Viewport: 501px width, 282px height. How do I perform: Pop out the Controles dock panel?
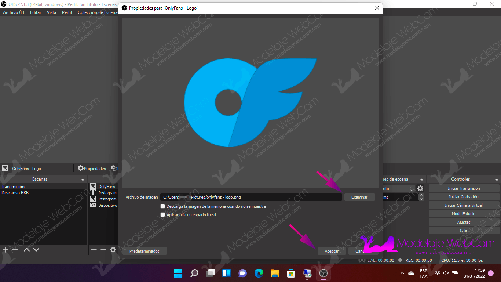496,179
